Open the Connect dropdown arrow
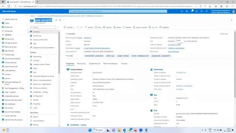The width and height of the screenshot is (236, 133). point(74,27)
